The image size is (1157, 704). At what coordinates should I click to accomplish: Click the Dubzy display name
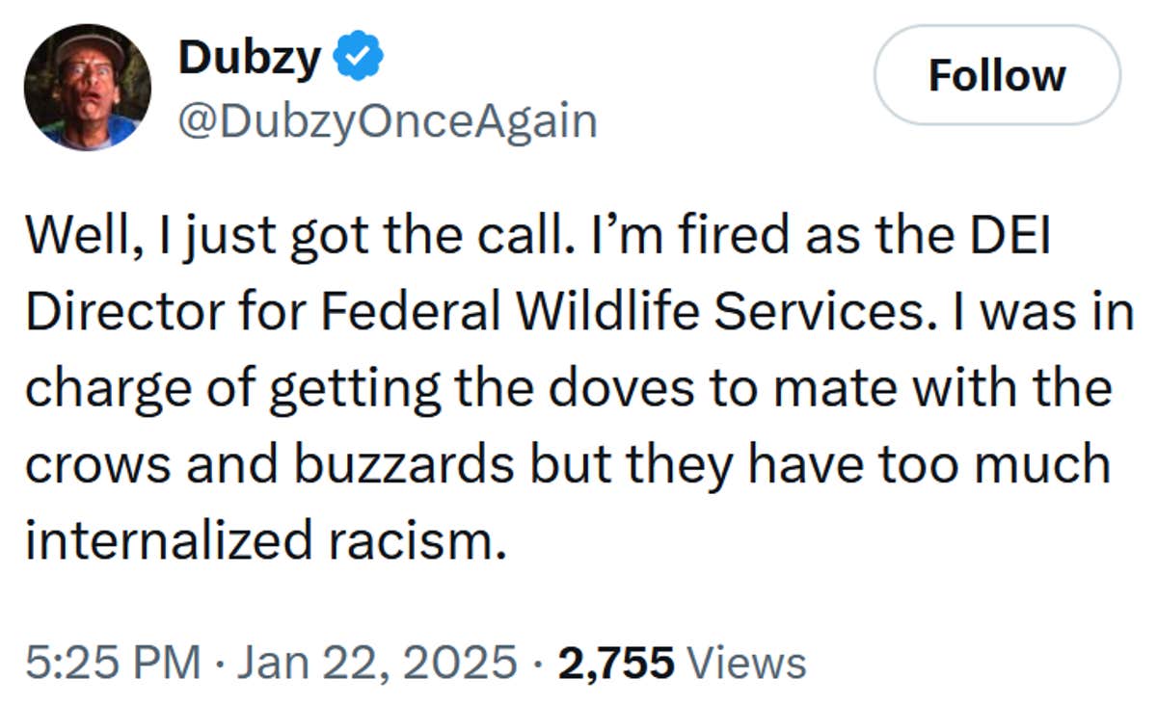click(251, 56)
